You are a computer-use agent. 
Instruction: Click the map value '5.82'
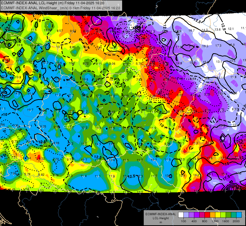[41, 175]
